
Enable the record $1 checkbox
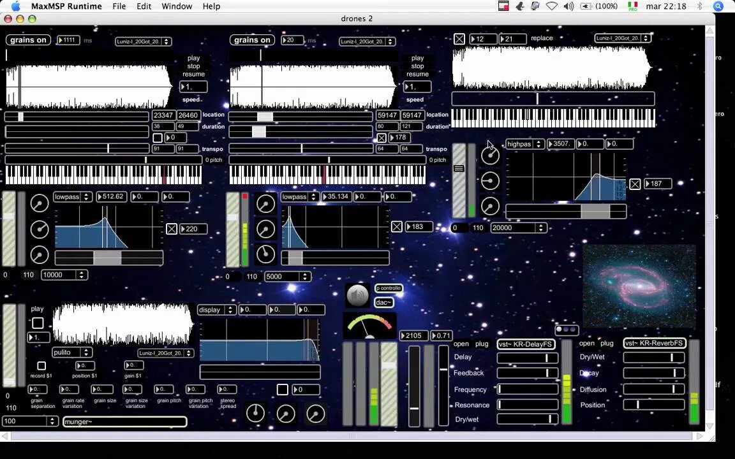(41, 365)
